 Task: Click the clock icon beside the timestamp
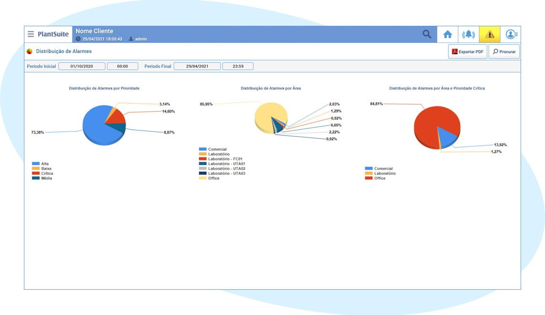coord(78,39)
